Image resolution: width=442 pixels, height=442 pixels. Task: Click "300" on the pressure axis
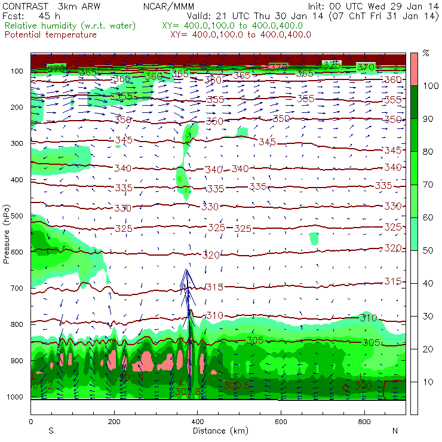[x=17, y=143]
